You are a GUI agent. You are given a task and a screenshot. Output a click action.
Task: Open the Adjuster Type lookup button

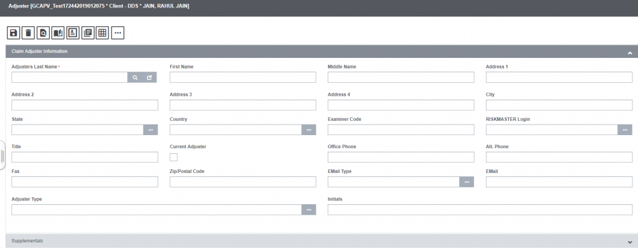pyautogui.click(x=308, y=210)
